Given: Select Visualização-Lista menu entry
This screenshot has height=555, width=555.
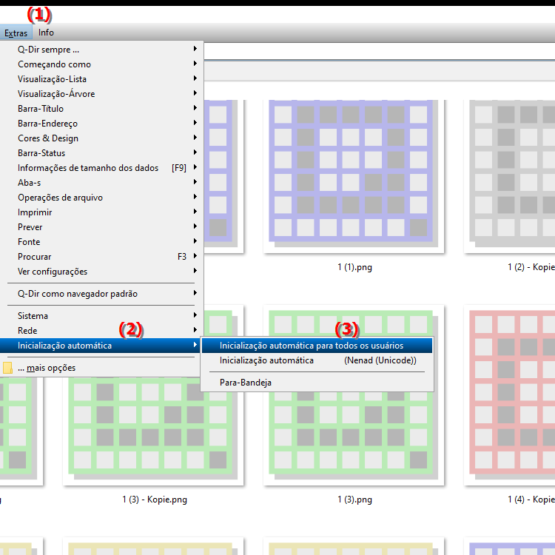Looking at the screenshot, I should pos(101,79).
